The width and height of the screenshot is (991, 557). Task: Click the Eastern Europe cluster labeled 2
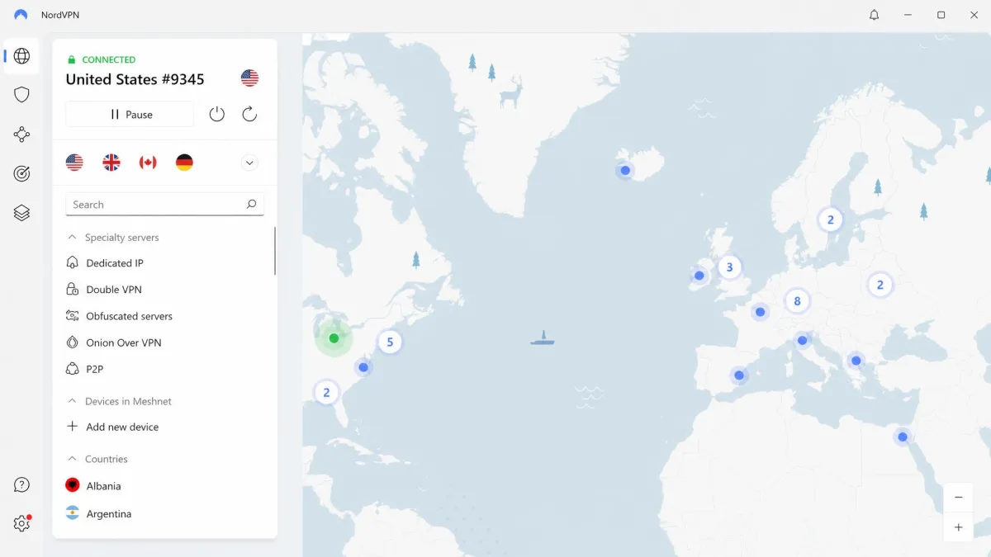click(x=880, y=285)
